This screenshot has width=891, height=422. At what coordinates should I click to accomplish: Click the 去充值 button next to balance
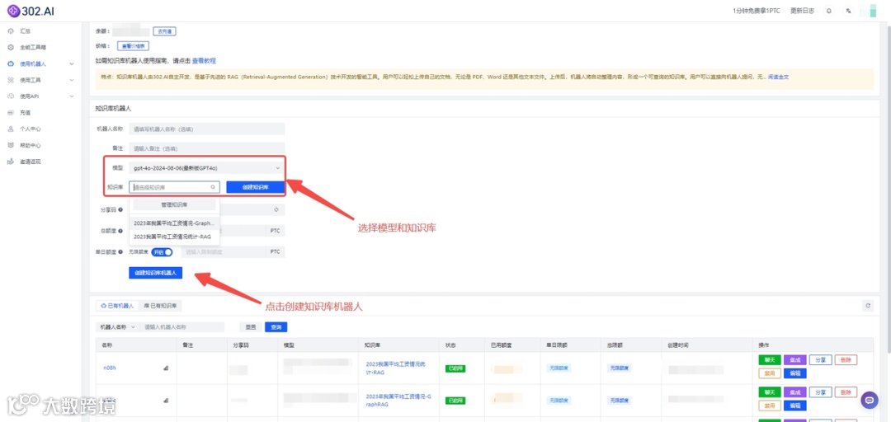[x=164, y=32]
